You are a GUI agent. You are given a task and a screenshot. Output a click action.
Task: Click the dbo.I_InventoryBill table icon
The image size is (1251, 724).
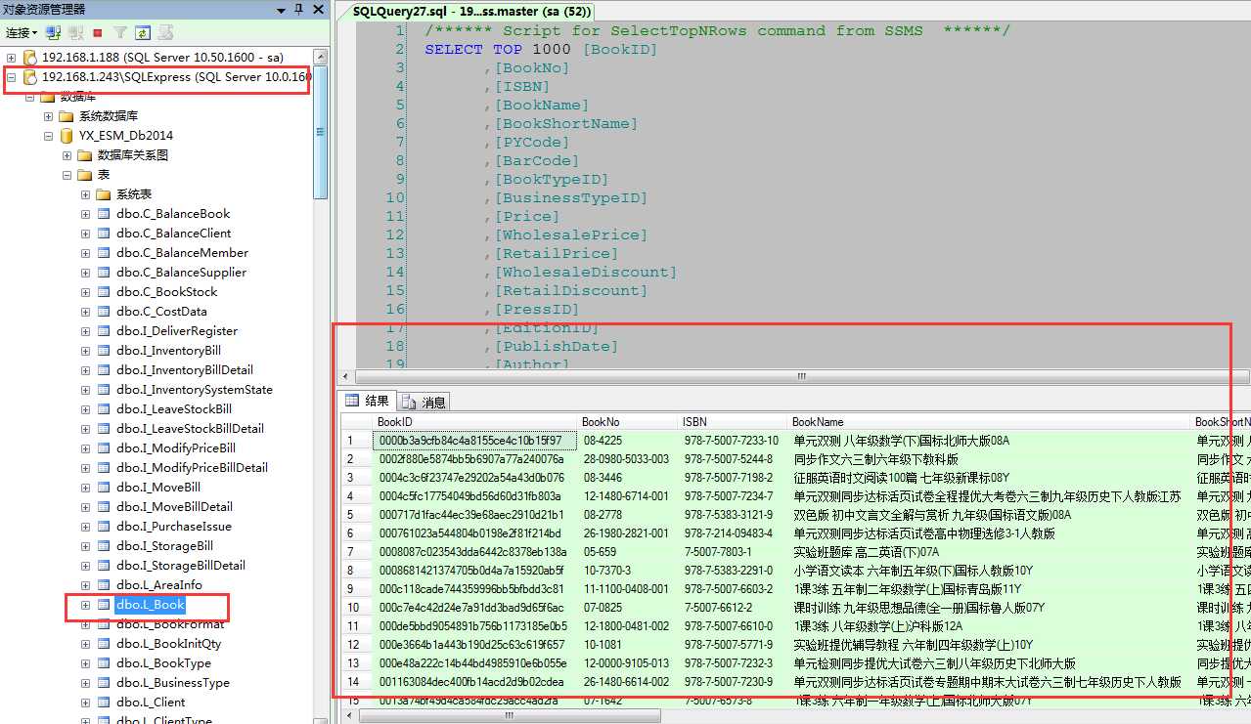tap(104, 351)
